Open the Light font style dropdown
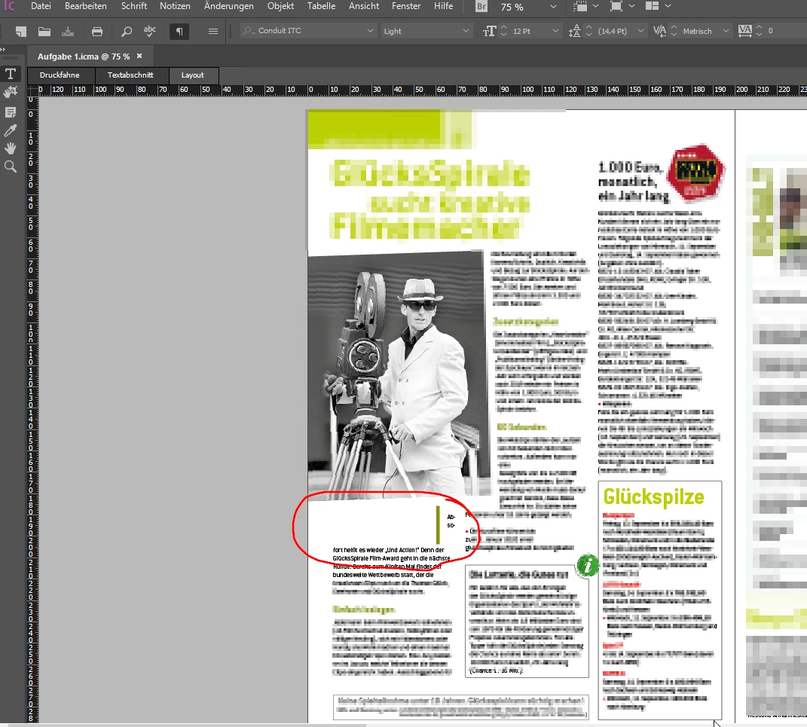Screen dimensions: 807x727 tap(466, 31)
